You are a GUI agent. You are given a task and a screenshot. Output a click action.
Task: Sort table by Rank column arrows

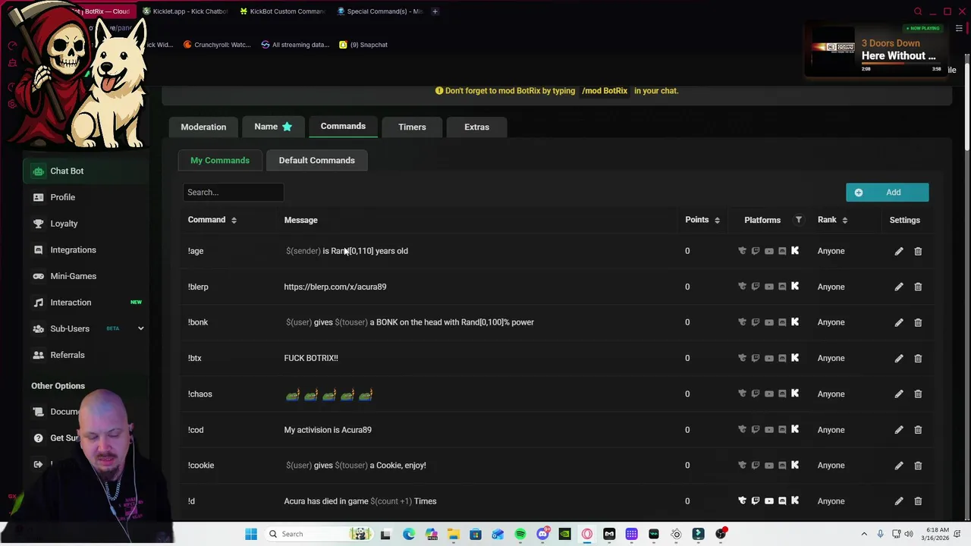[x=844, y=220]
